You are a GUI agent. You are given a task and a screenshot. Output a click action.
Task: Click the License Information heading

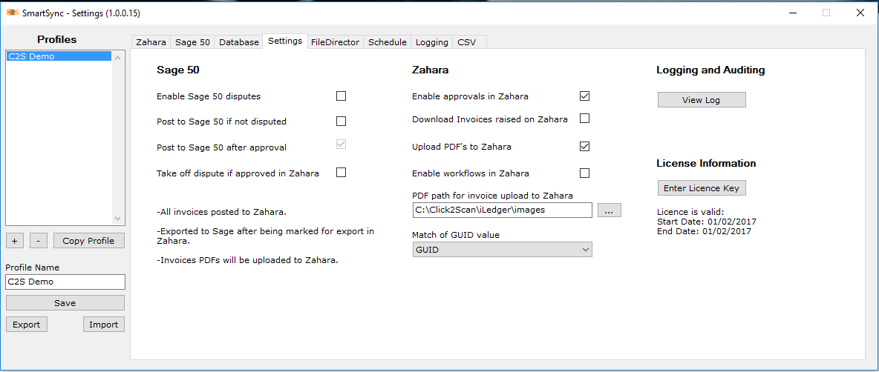[706, 163]
